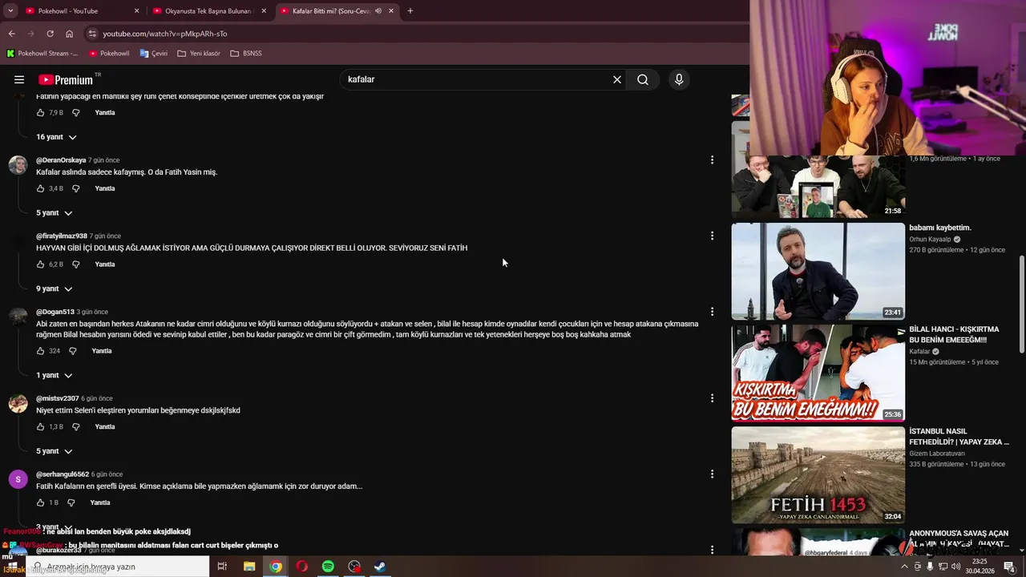
Task: Like @DeranOrskaya's comment
Action: click(x=41, y=188)
